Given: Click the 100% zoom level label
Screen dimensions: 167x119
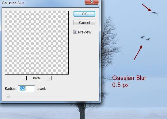Looking at the screenshot, I should pyautogui.click(x=36, y=78).
